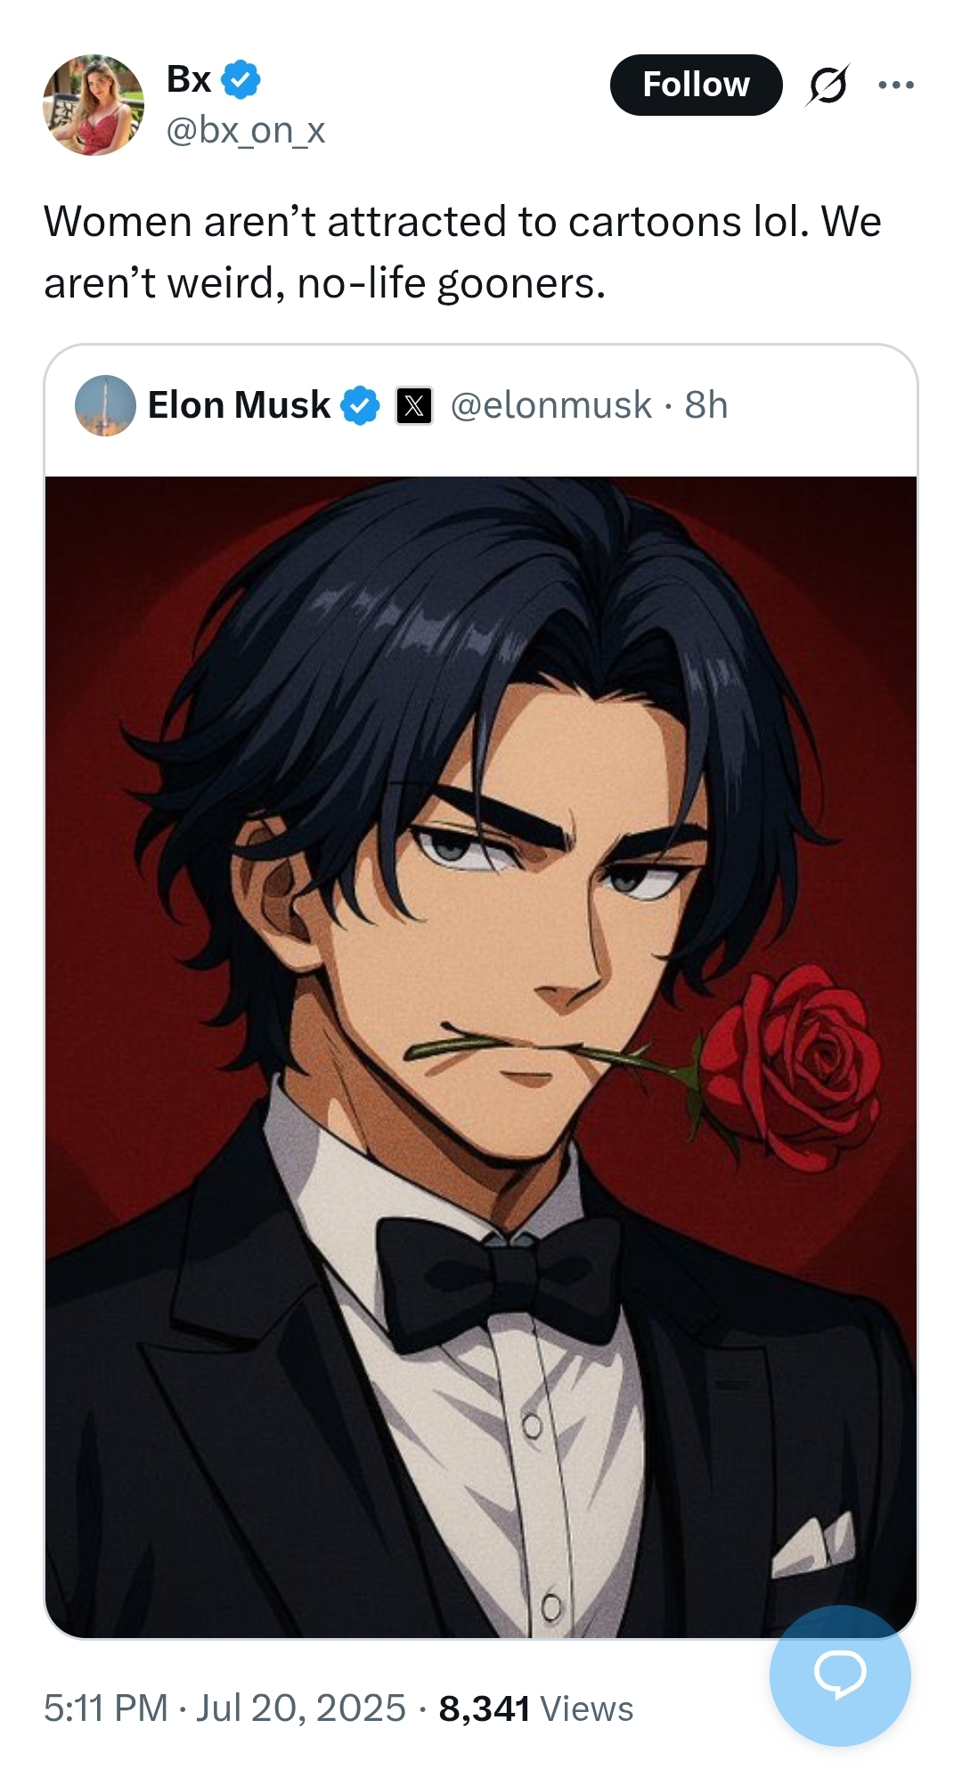Tap the Grok slashed-circle icon
The width and height of the screenshot is (962, 1769).
coord(827,85)
